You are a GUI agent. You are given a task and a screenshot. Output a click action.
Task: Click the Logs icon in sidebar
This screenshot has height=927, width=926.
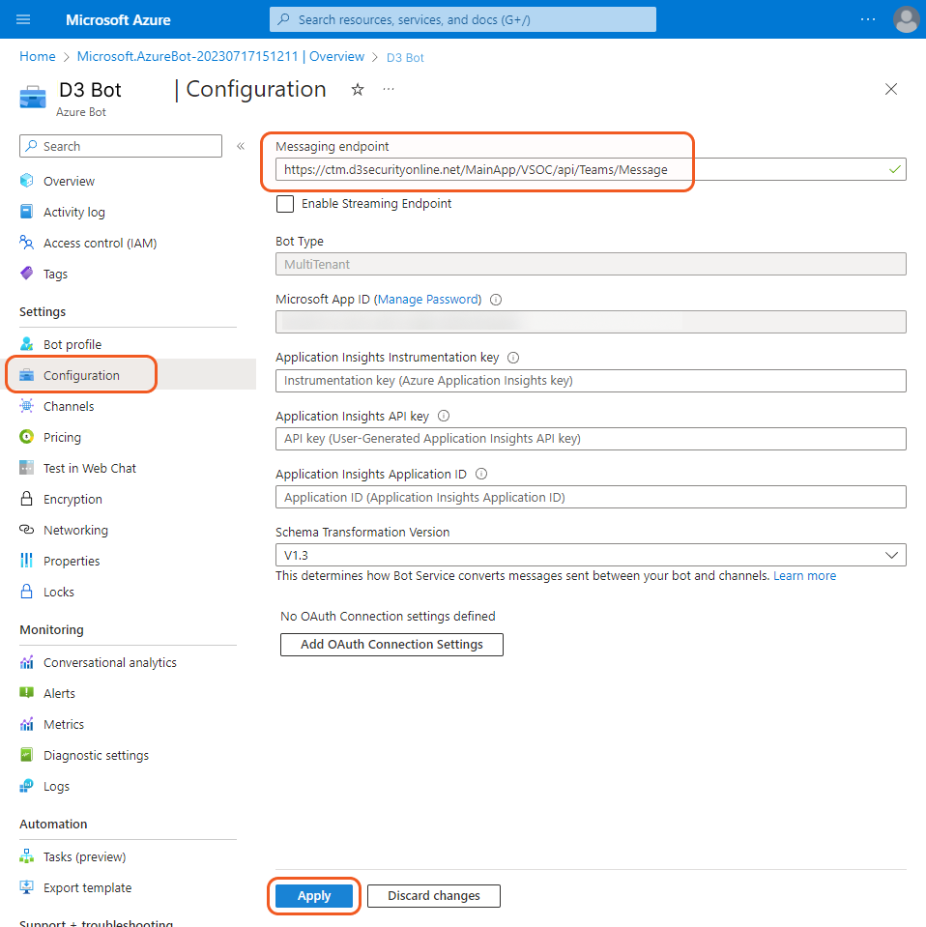click(x=27, y=786)
